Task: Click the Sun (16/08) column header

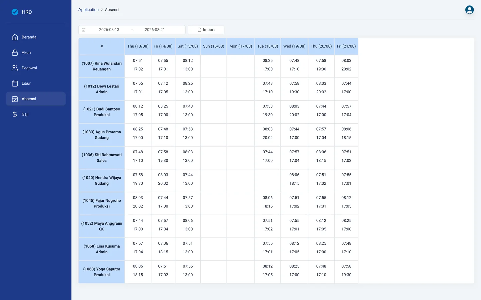Action: (x=214, y=46)
